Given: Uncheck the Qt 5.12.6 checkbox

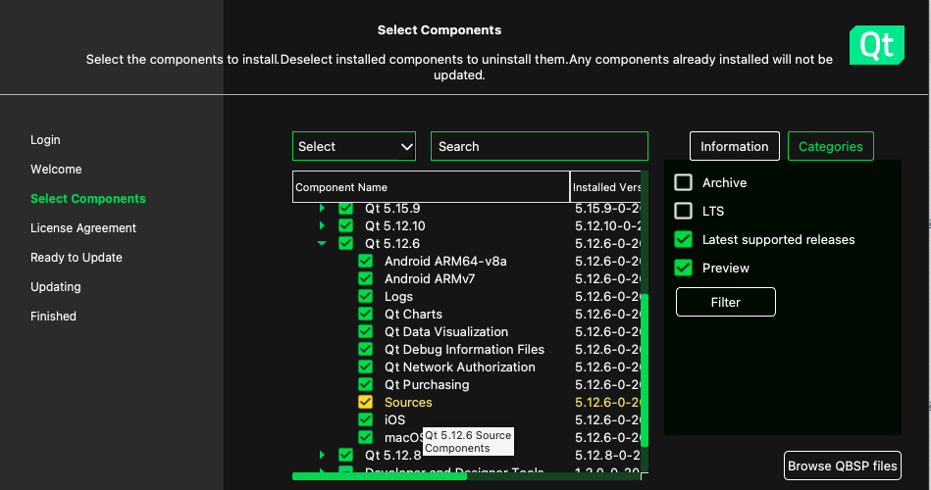Looking at the screenshot, I should pyautogui.click(x=345, y=243).
